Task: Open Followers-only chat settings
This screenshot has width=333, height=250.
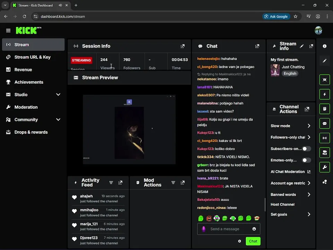Action: pyautogui.click(x=291, y=137)
